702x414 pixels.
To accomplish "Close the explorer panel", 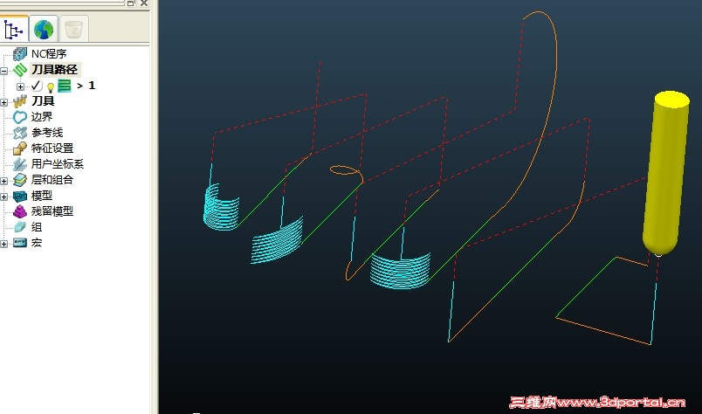I will [144, 3].
